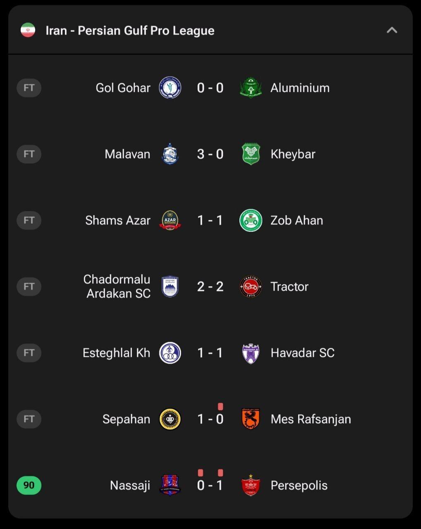Tap the live 90 minute badge

click(x=29, y=485)
